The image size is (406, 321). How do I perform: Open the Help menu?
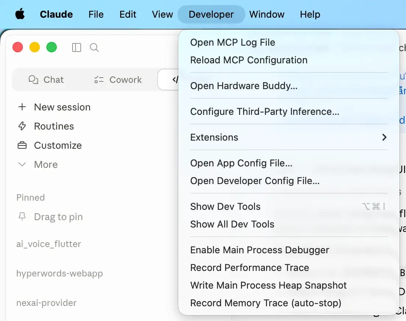[310, 14]
